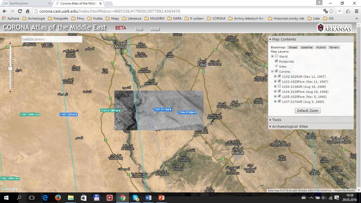Switch basemap to Hybrid
Screen dimensions: 361x203
click(x=321, y=48)
